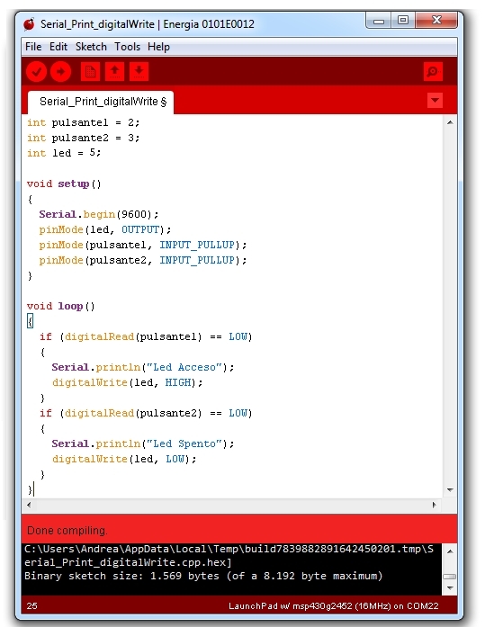Open the File menu
Viewport: 485px width, 627px height.
pos(33,47)
